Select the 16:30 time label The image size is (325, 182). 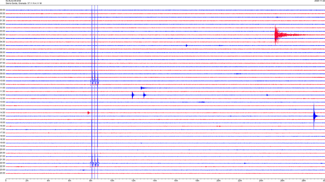2,126
